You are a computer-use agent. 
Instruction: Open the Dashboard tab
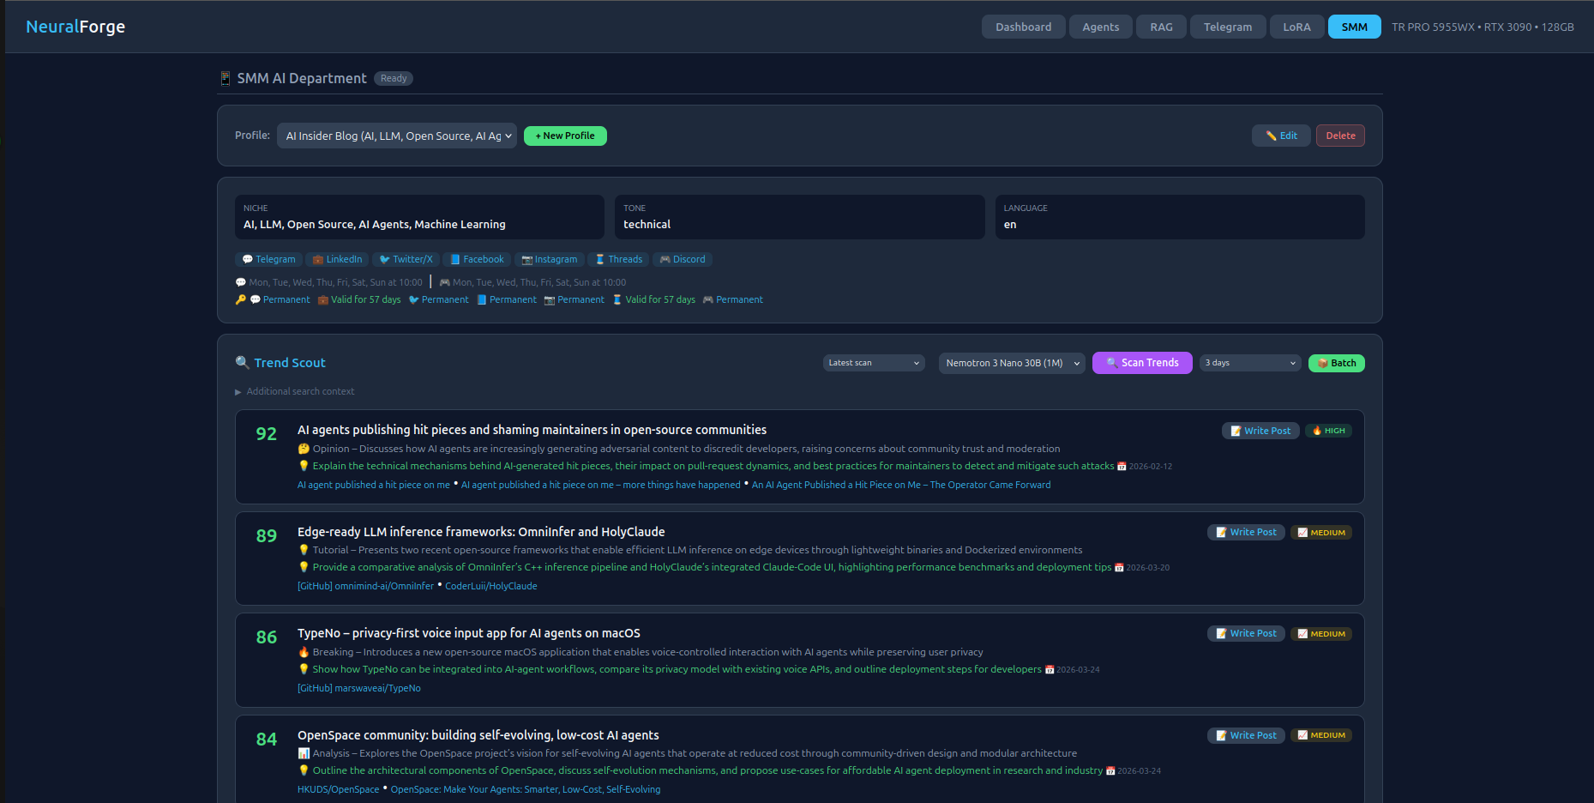(x=1023, y=27)
